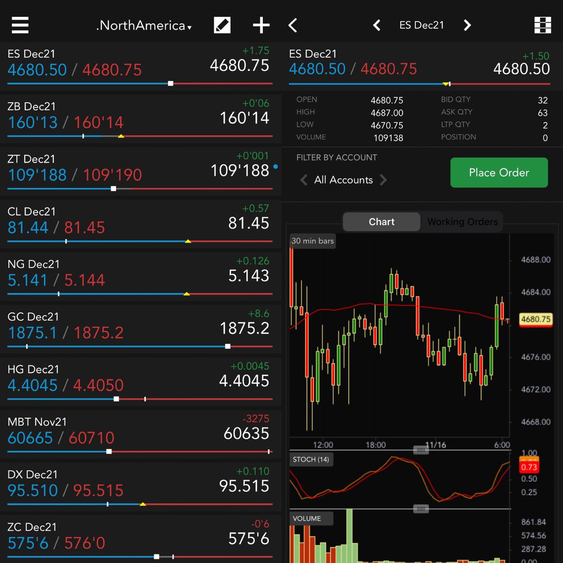Grab the handle between chart and STOCH
Viewport: 563px width, 563px height.
tap(421, 450)
